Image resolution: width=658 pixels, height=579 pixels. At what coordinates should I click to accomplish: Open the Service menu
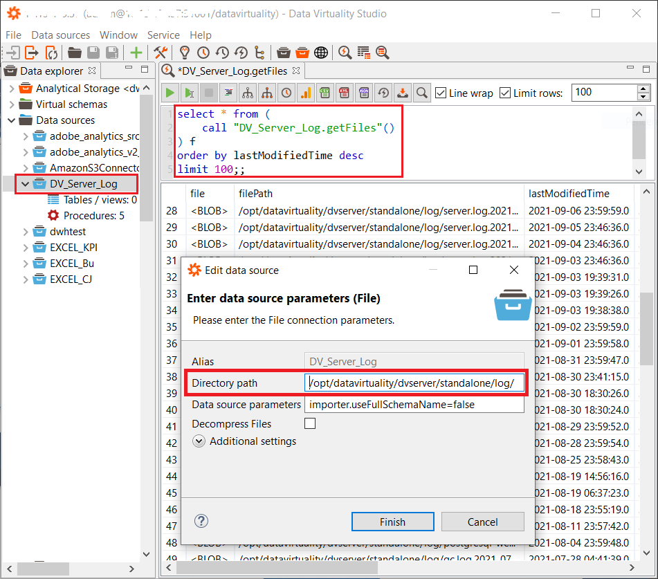point(163,35)
